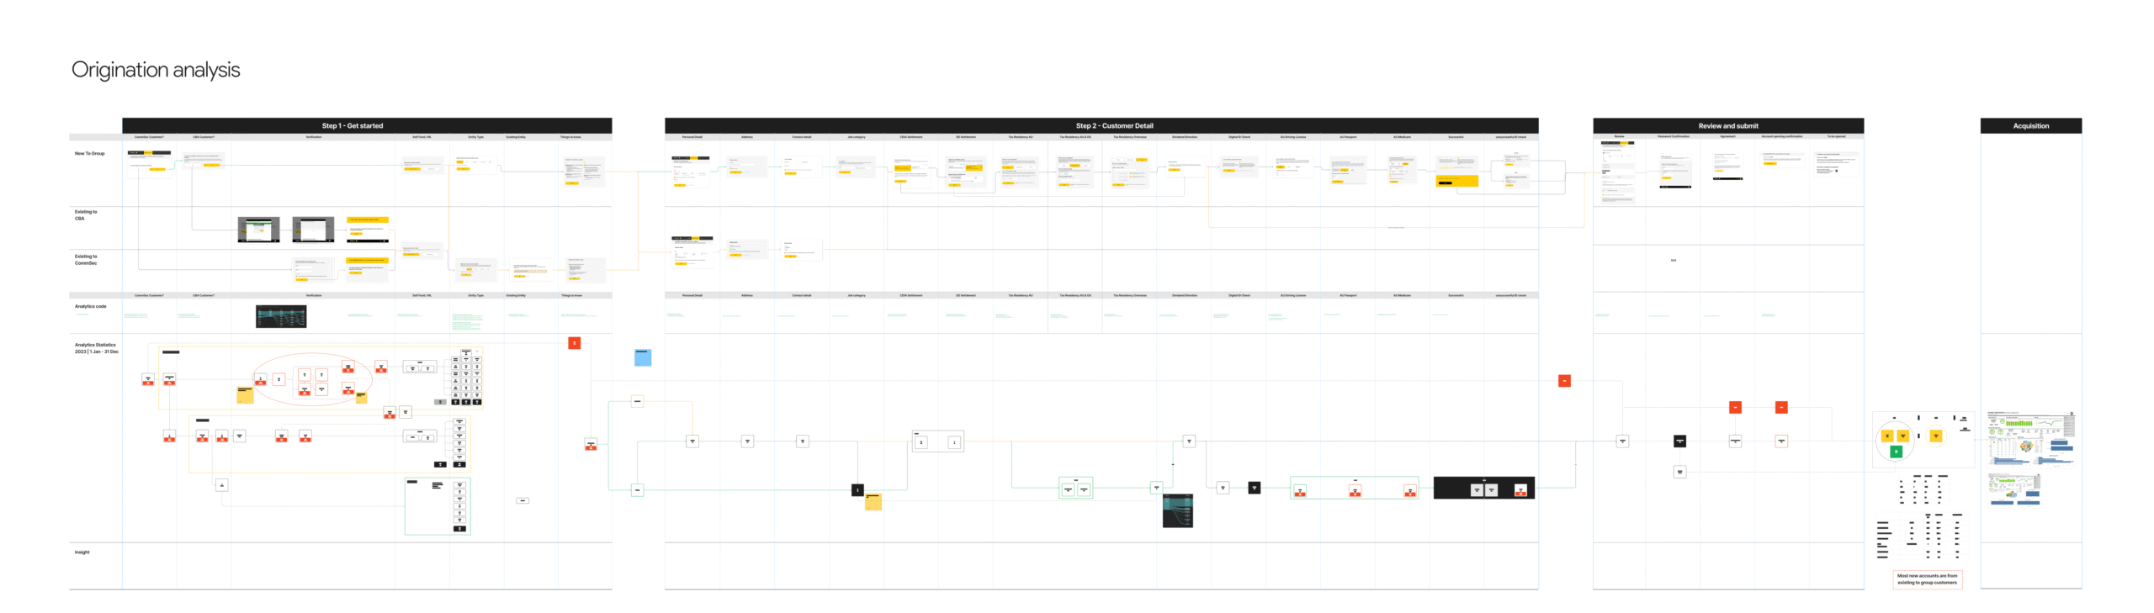Click the large yellow block in Successful column
The width and height of the screenshot is (2154, 613).
1456,181
